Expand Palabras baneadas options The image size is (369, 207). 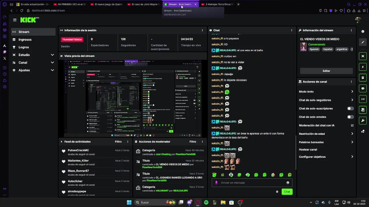[x=352, y=142]
